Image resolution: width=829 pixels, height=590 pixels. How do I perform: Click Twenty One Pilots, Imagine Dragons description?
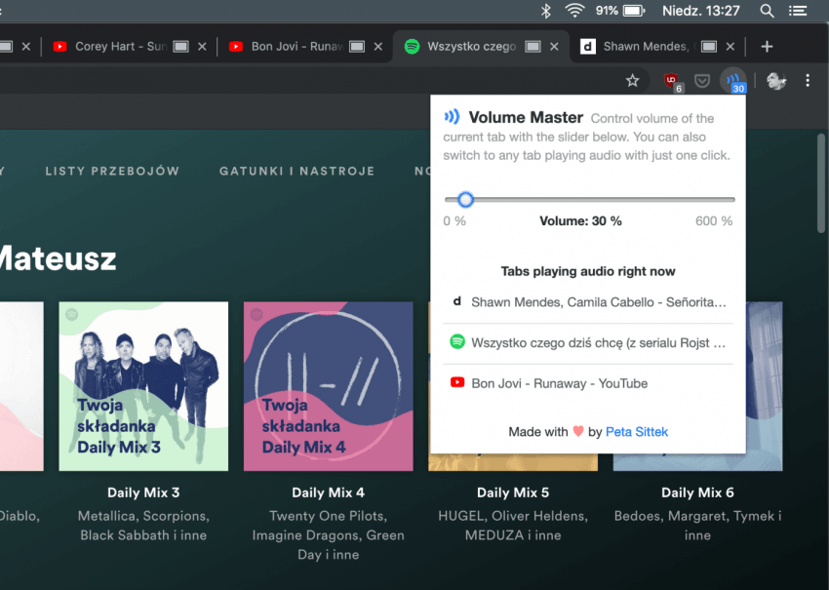[x=329, y=535]
